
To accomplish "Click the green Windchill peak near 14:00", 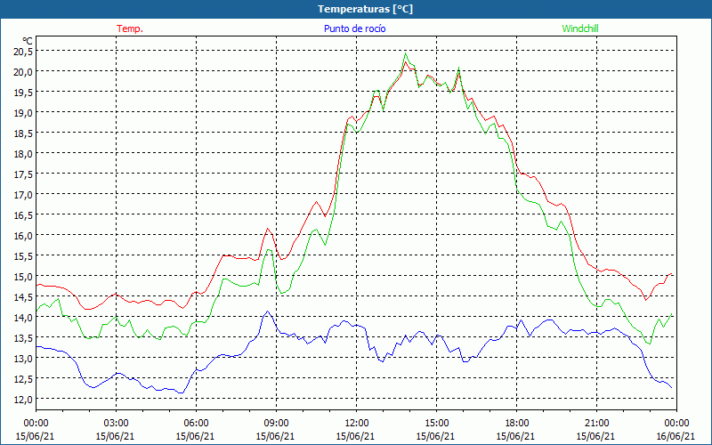I will coord(406,53).
